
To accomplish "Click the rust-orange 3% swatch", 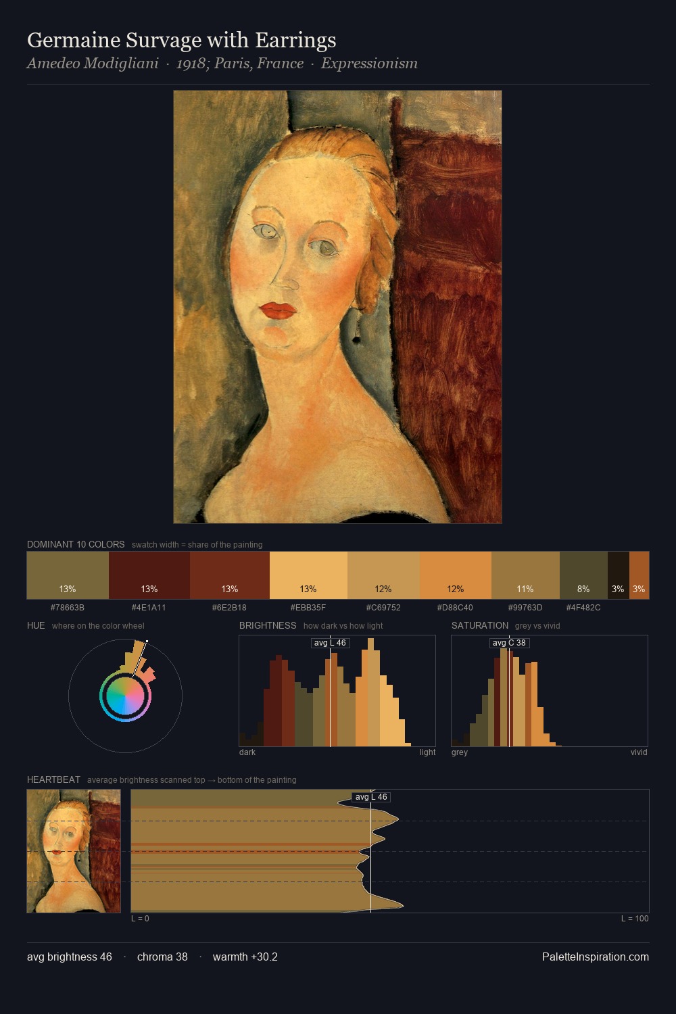I will click(639, 575).
